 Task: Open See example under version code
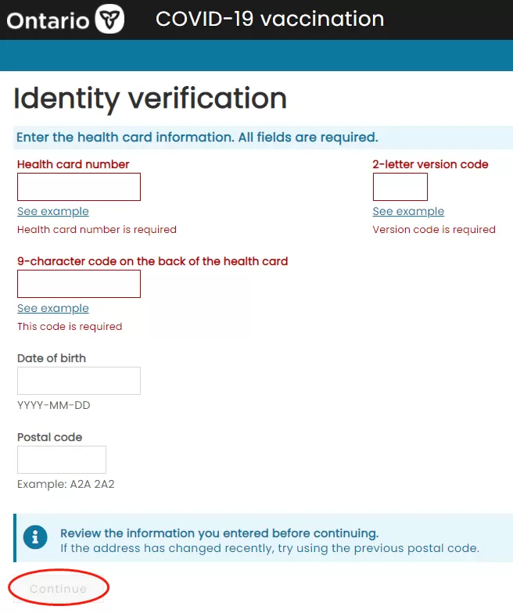point(408,211)
